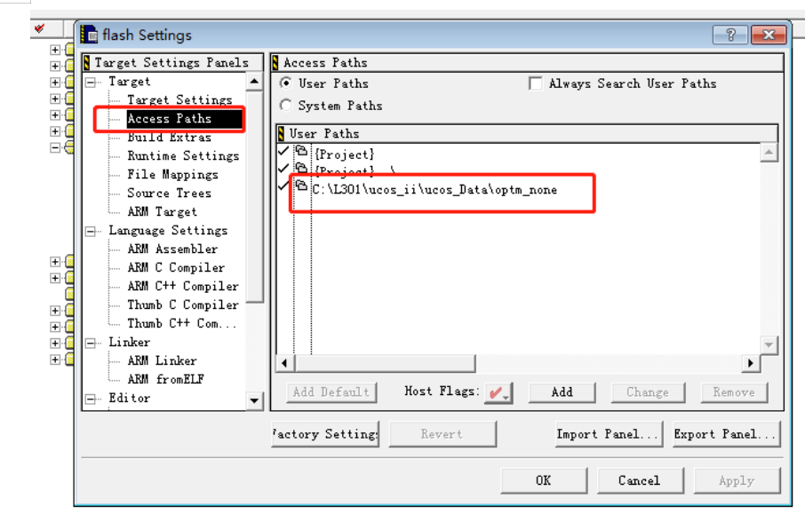The image size is (805, 514).
Task: Select the C:\L301\ucos_ii\ucos_Data\optm_none path
Action: click(x=434, y=189)
